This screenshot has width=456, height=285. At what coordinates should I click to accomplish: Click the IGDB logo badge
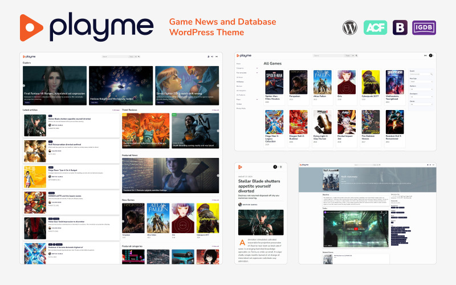coord(426,27)
